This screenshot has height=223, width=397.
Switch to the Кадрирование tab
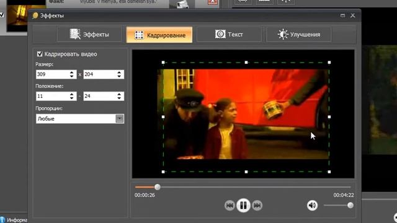(159, 35)
